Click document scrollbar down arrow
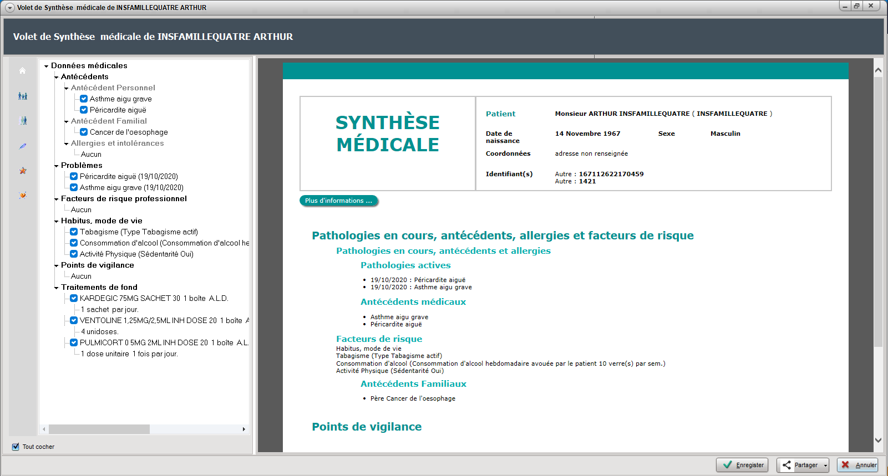This screenshot has width=888, height=476. tap(878, 440)
